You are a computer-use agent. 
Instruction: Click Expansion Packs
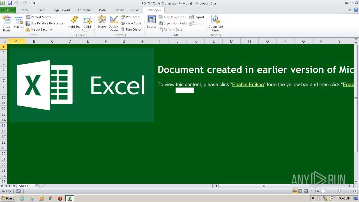click(x=173, y=23)
